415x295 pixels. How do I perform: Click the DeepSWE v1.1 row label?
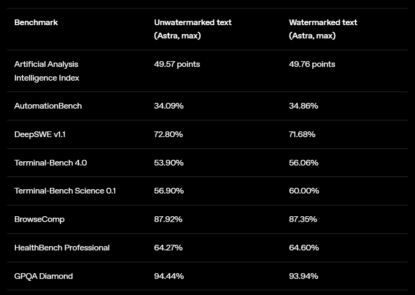point(40,134)
